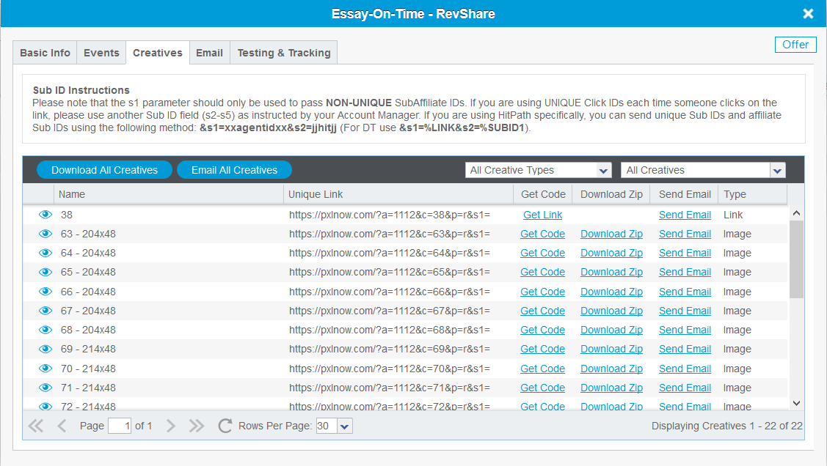This screenshot has width=827, height=466.
Task: Preview creative 63 - 204x48 eye icon
Action: tap(45, 234)
